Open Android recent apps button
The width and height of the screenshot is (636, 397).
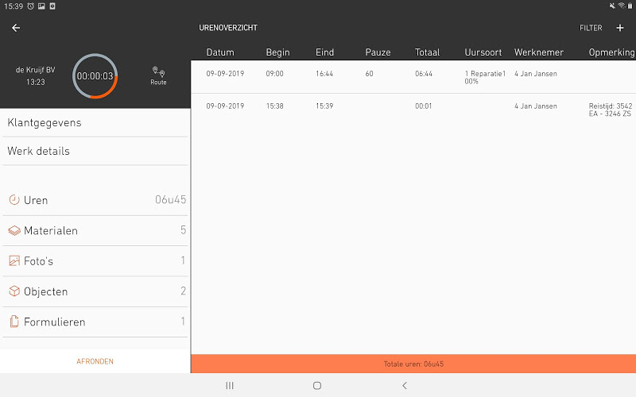230,385
